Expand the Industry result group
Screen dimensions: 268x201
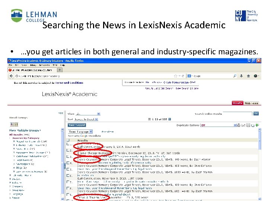click(x=10, y=183)
